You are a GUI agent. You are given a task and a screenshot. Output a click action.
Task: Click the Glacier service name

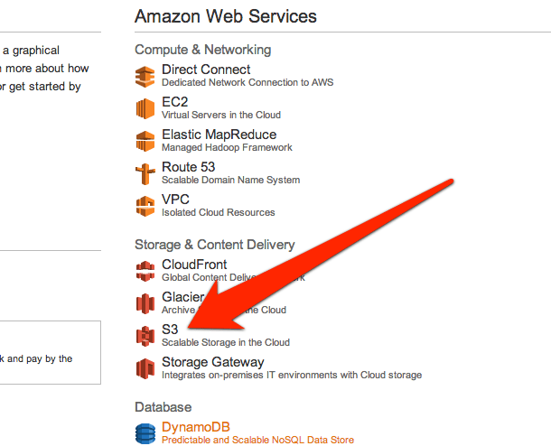(182, 297)
